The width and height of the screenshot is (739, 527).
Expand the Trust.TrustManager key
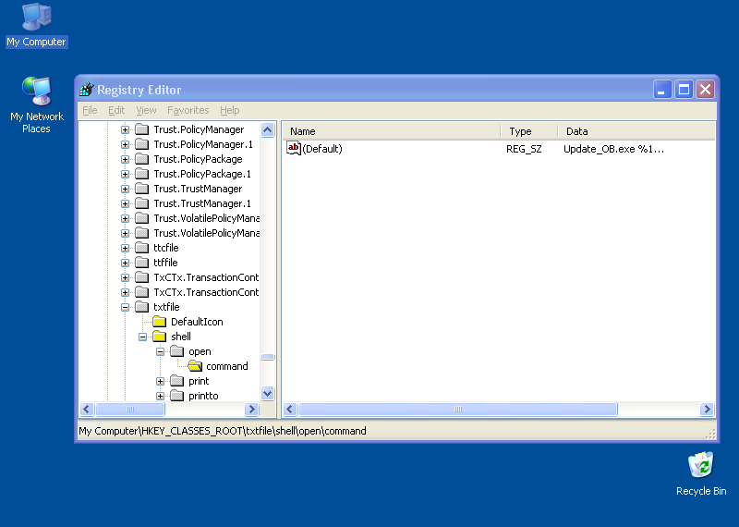(x=125, y=190)
